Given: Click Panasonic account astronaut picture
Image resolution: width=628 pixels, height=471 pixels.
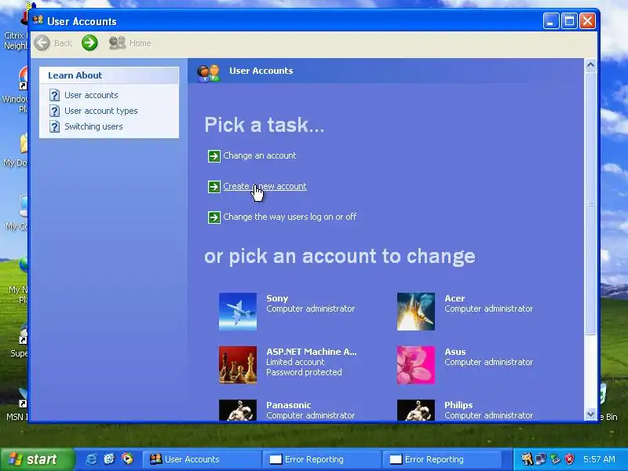Looking at the screenshot, I should point(238,410).
